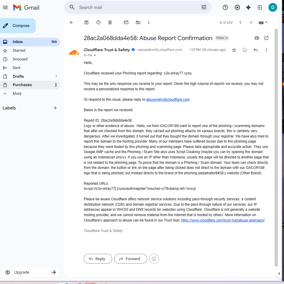Click the Compose button
284x284 pixels.
[18, 26]
